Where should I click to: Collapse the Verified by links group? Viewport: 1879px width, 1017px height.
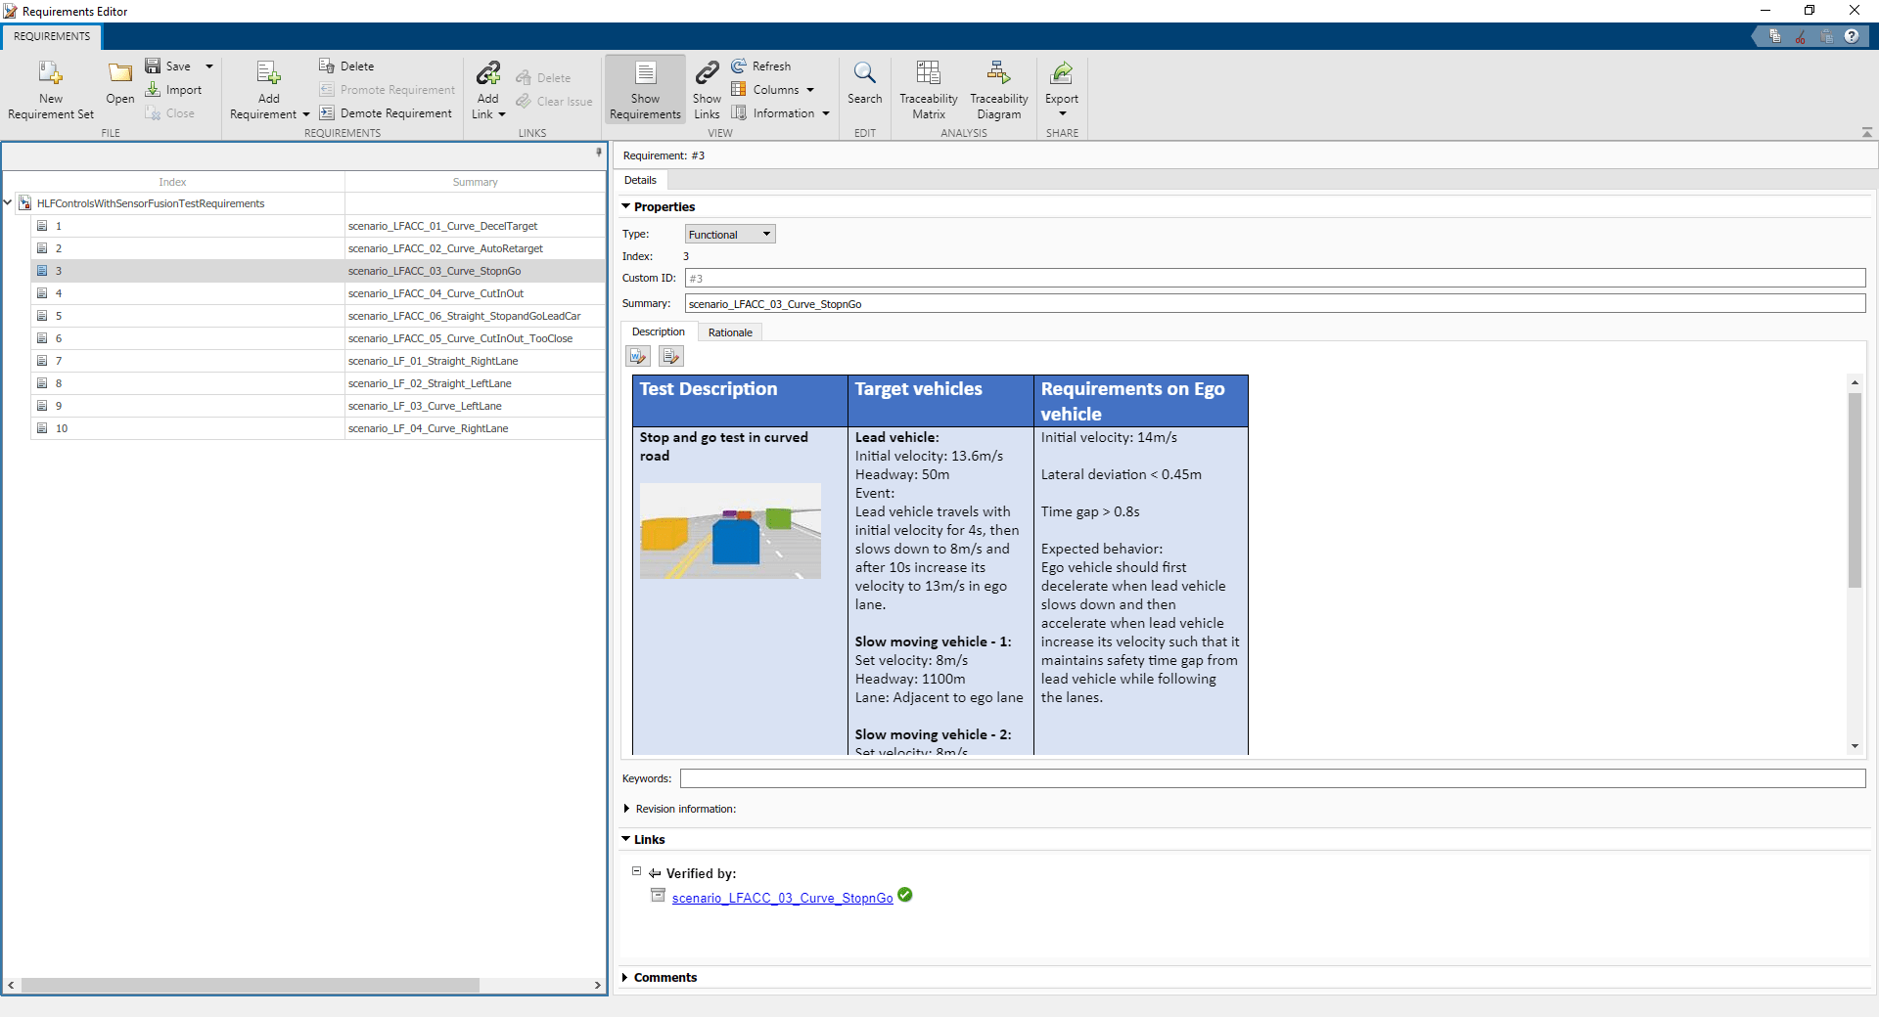coord(636,871)
